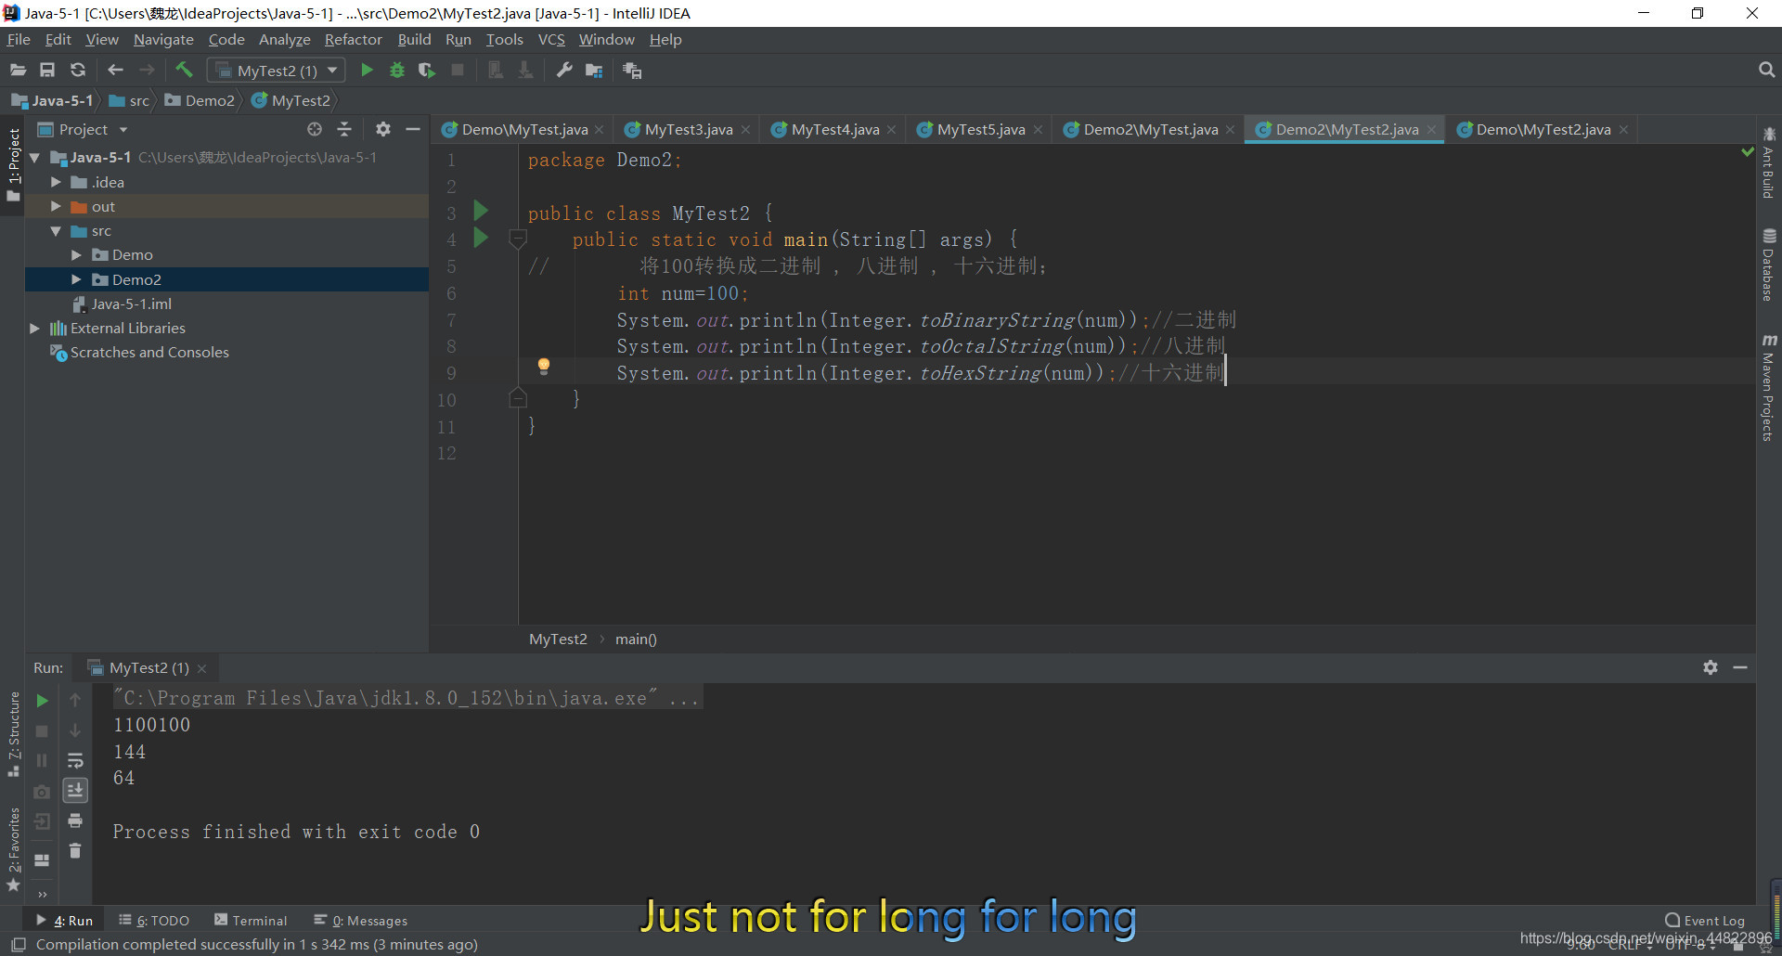Open settings with the wrench icon

tap(563, 71)
